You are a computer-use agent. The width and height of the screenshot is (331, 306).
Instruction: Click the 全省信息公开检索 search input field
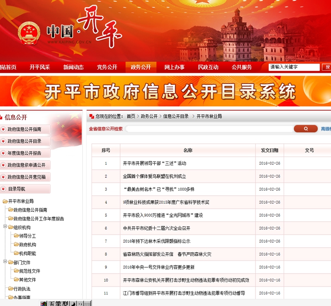point(209,129)
